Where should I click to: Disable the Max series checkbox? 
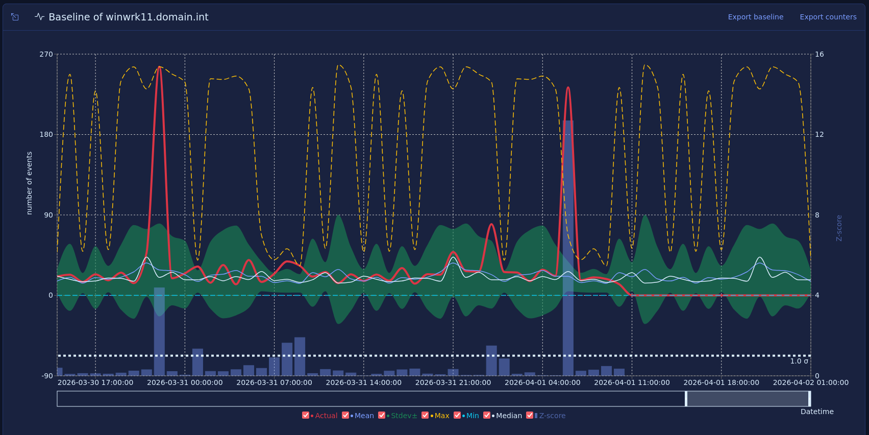pyautogui.click(x=425, y=416)
